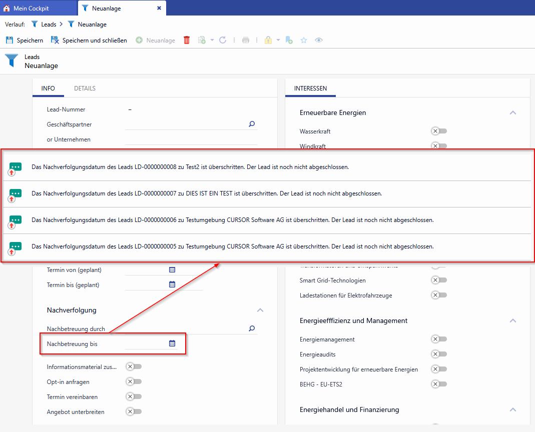This screenshot has width=535, height=432.
Task: Click Speichern und schließen button
Action: point(89,40)
